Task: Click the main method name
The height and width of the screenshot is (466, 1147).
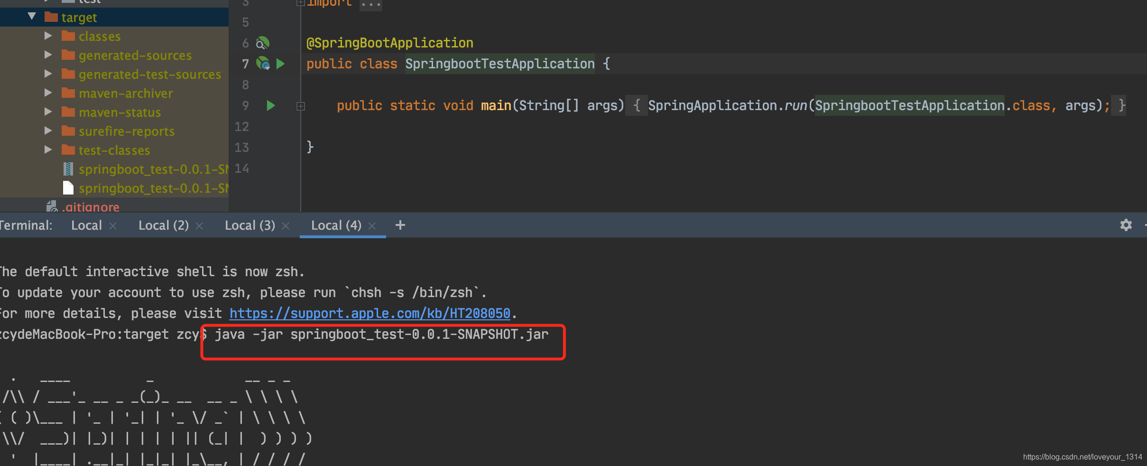Action: [496, 105]
